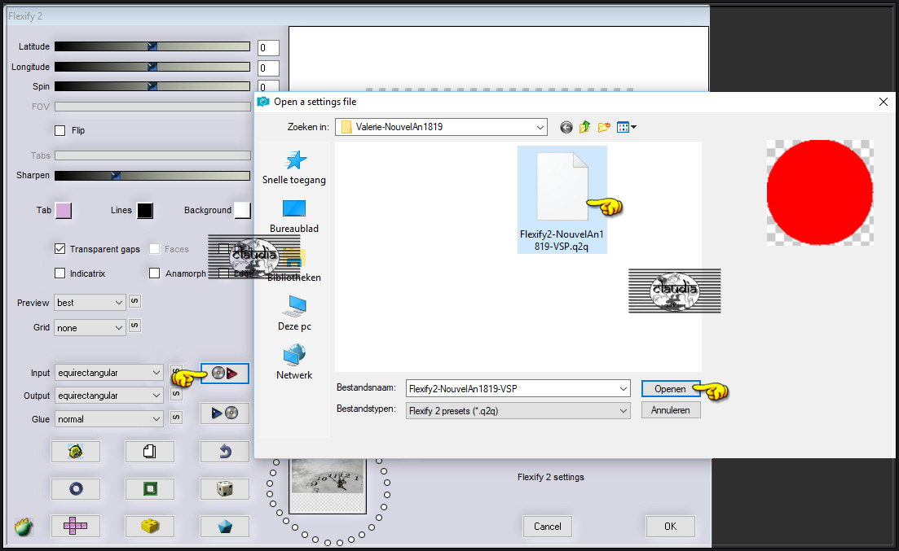The width and height of the screenshot is (899, 551).
Task: Open the Preview quality dropdown
Action: pyautogui.click(x=90, y=303)
